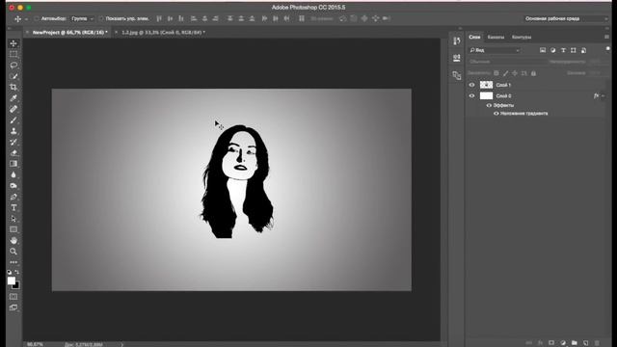617x347 pixels.
Task: Create a new layer from panel bottom
Action: coord(585,343)
